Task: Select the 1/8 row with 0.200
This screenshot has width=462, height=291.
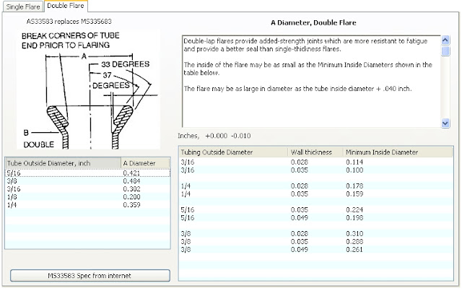Action: click(87, 196)
